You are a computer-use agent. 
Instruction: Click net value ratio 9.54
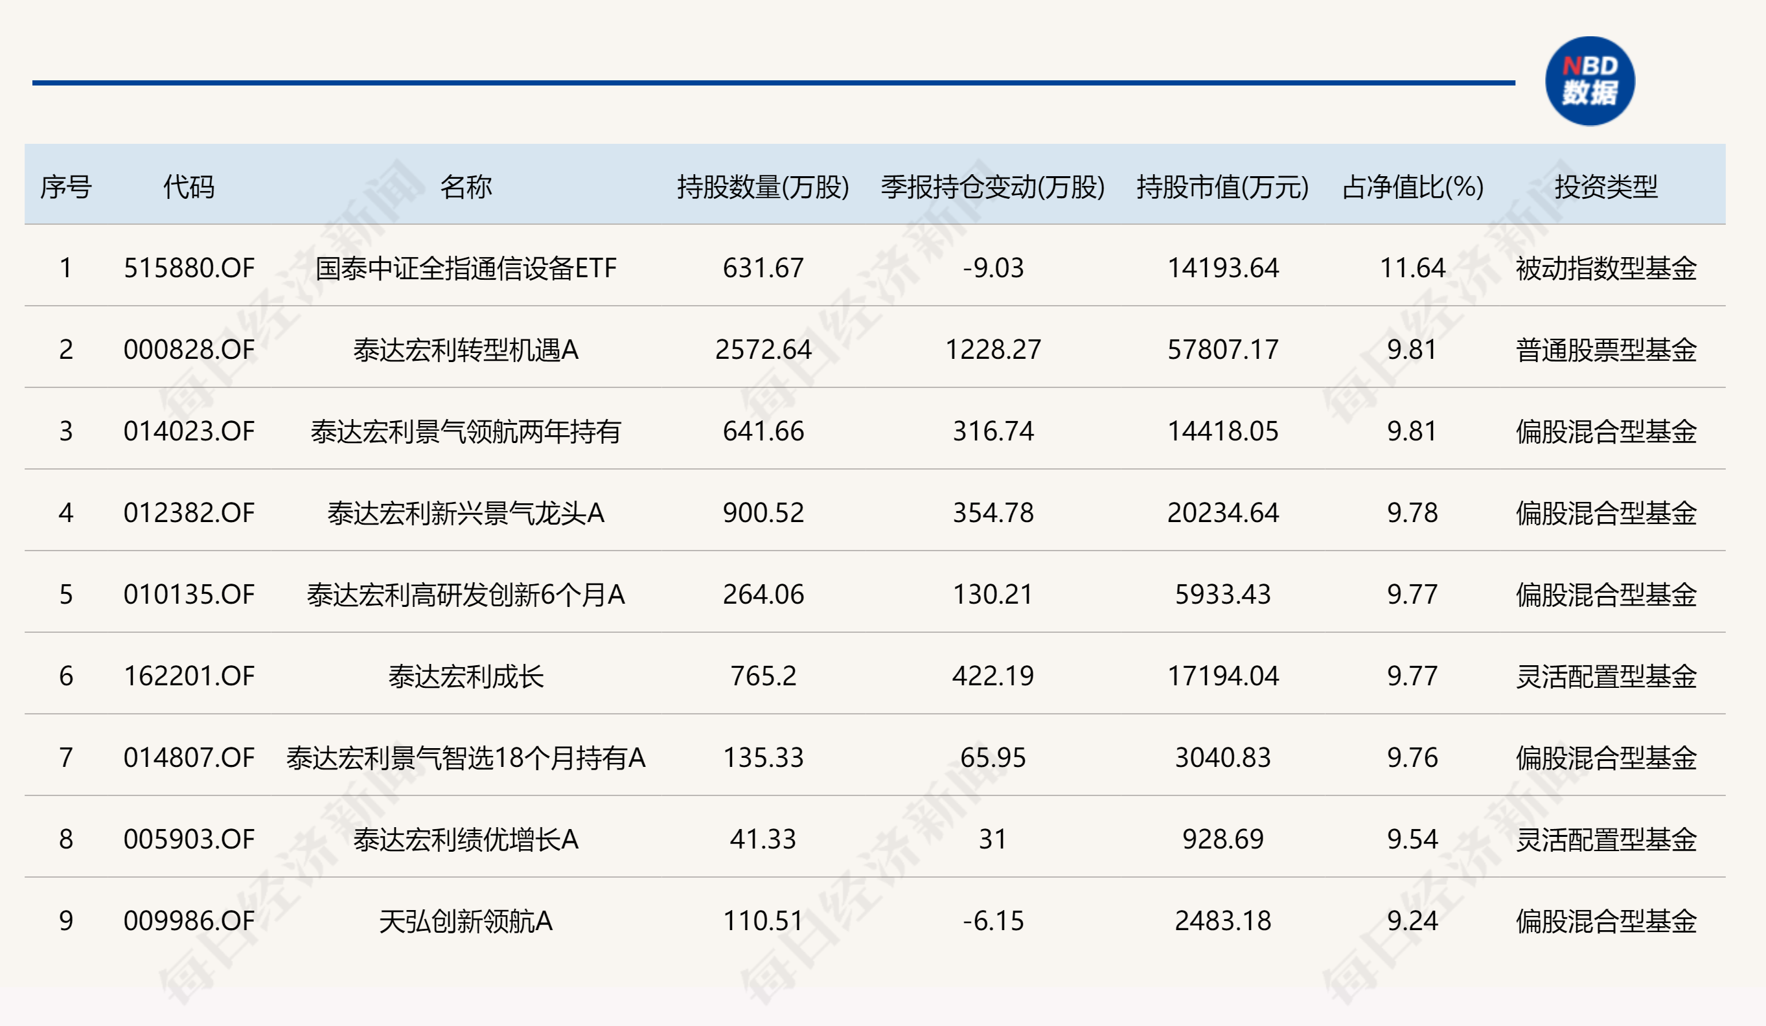(1413, 839)
